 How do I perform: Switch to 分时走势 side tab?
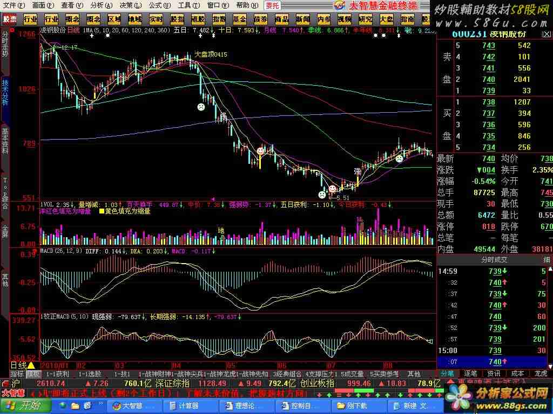point(5,44)
